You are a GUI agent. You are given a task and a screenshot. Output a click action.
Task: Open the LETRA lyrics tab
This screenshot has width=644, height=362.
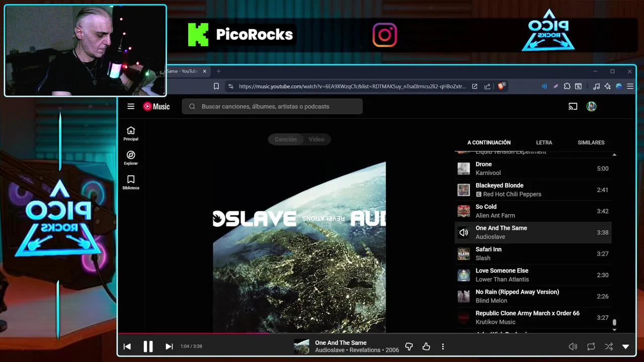(x=544, y=142)
